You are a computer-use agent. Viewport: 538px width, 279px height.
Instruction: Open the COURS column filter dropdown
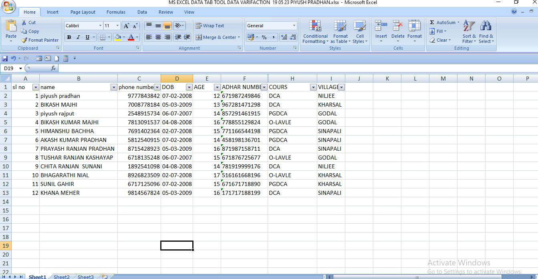point(313,87)
